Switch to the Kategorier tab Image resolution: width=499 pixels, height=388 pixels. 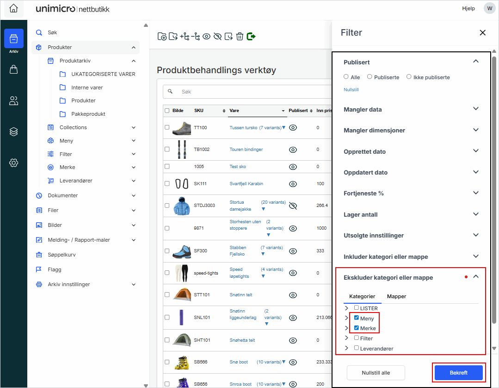362,296
